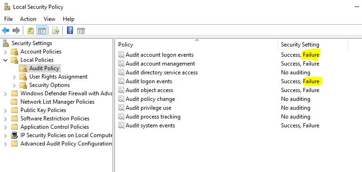Click the Security Settings root node icon
This screenshot has height=172, width=362.
click(6, 43)
